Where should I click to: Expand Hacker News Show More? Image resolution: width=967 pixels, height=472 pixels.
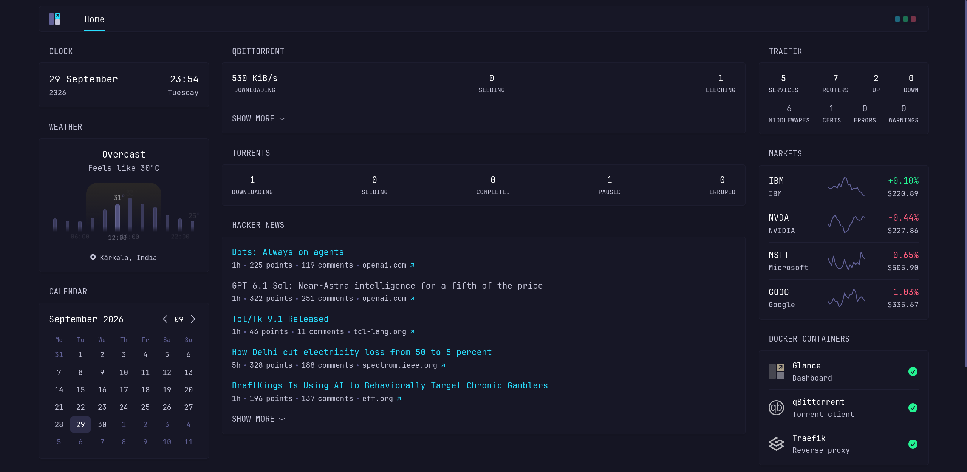tap(258, 419)
